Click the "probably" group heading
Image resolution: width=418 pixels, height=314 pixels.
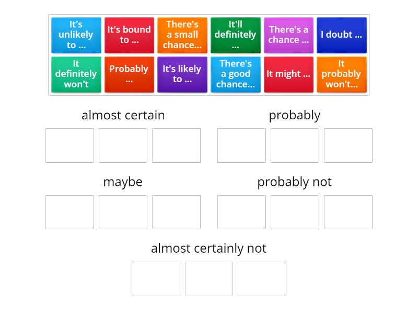pyautogui.click(x=294, y=115)
